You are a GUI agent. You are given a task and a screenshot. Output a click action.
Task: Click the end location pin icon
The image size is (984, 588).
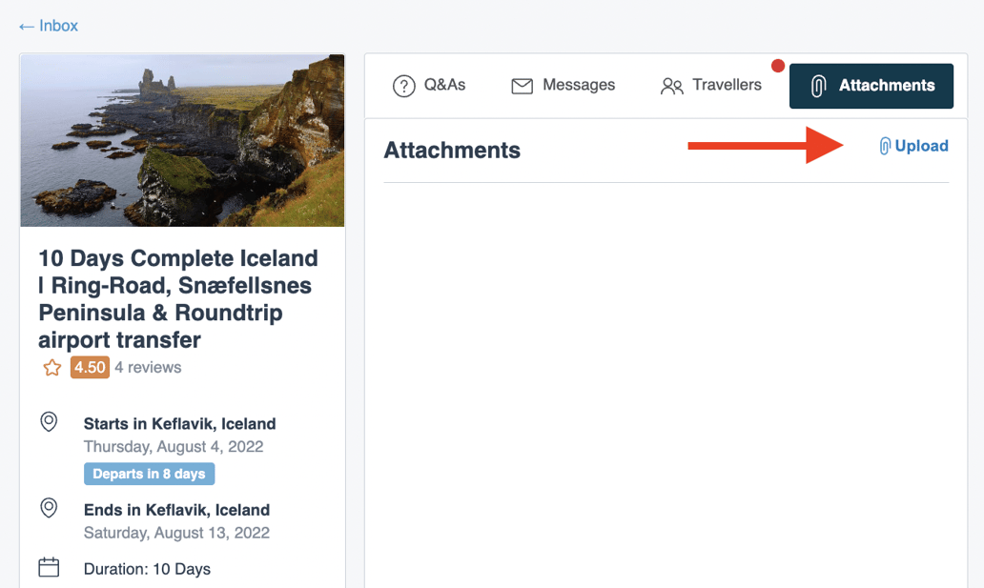49,508
